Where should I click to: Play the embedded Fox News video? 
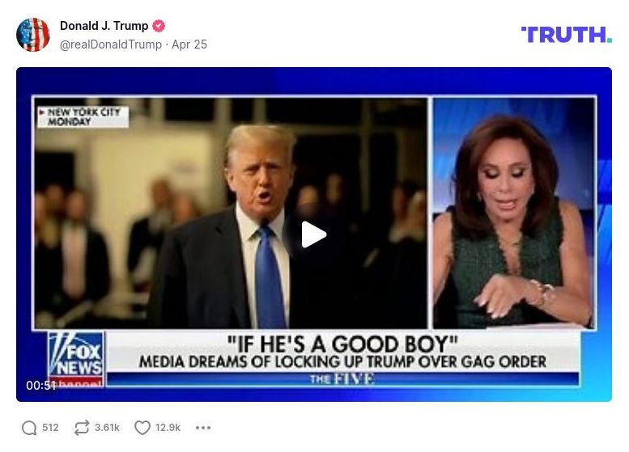pos(314,234)
